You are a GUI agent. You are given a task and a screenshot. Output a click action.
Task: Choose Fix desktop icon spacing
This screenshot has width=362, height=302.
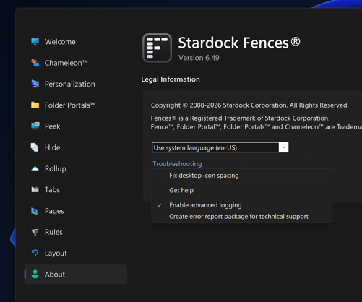click(x=242, y=176)
